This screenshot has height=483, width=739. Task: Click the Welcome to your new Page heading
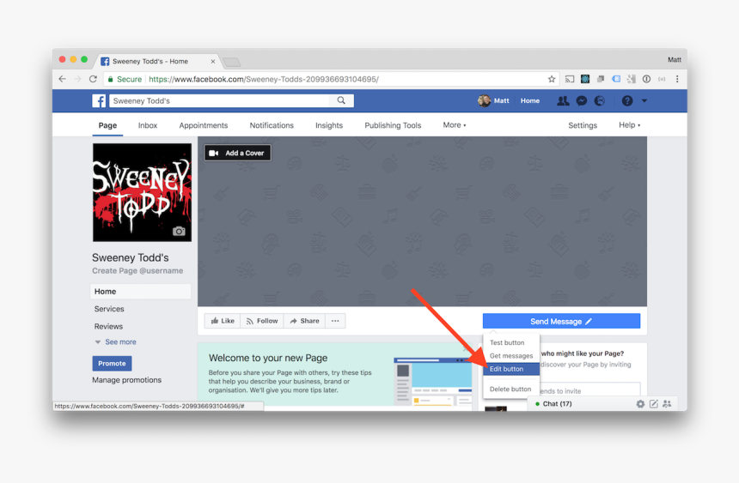pos(268,358)
